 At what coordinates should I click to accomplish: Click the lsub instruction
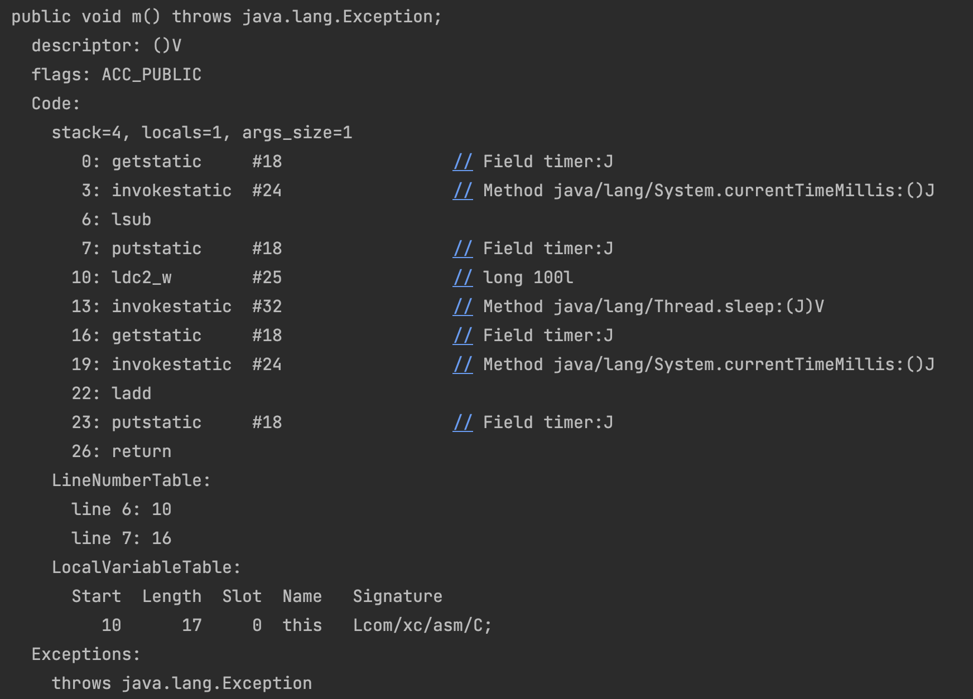click(x=131, y=220)
